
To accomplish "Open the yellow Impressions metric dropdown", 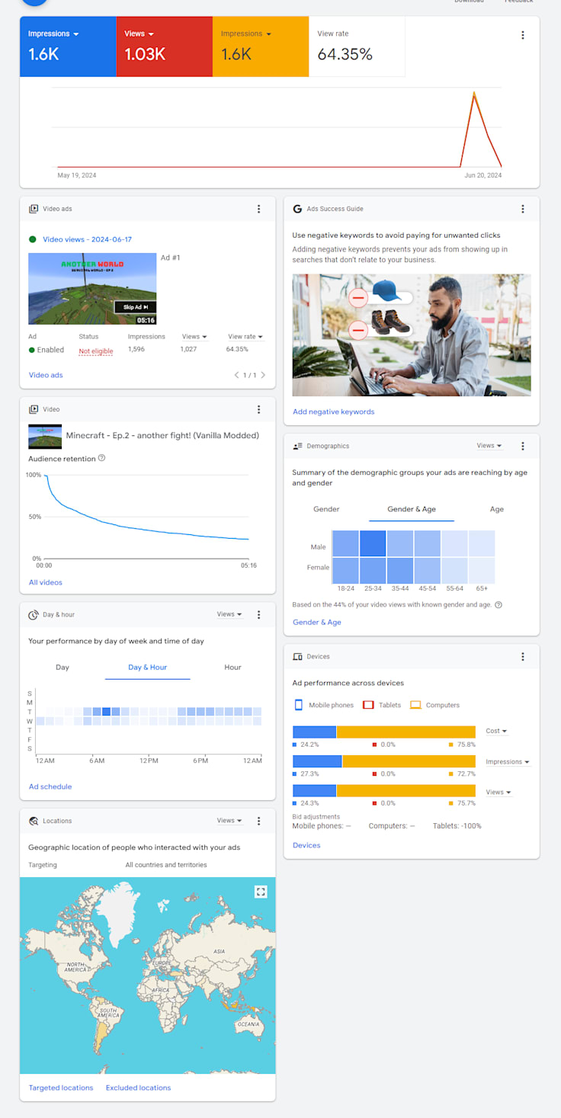I will tap(246, 34).
